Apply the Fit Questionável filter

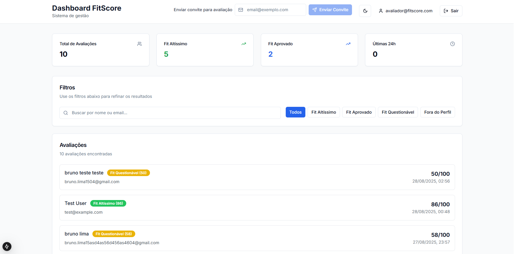pyautogui.click(x=397, y=112)
